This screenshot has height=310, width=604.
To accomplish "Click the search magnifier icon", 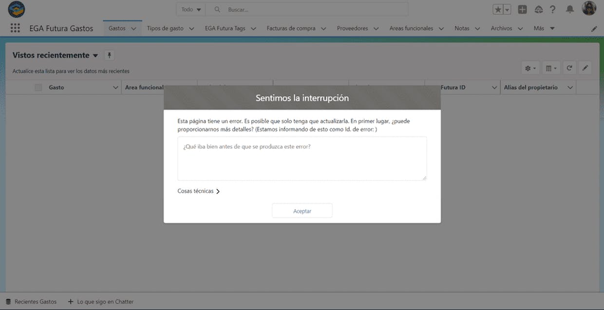I will click(x=217, y=9).
